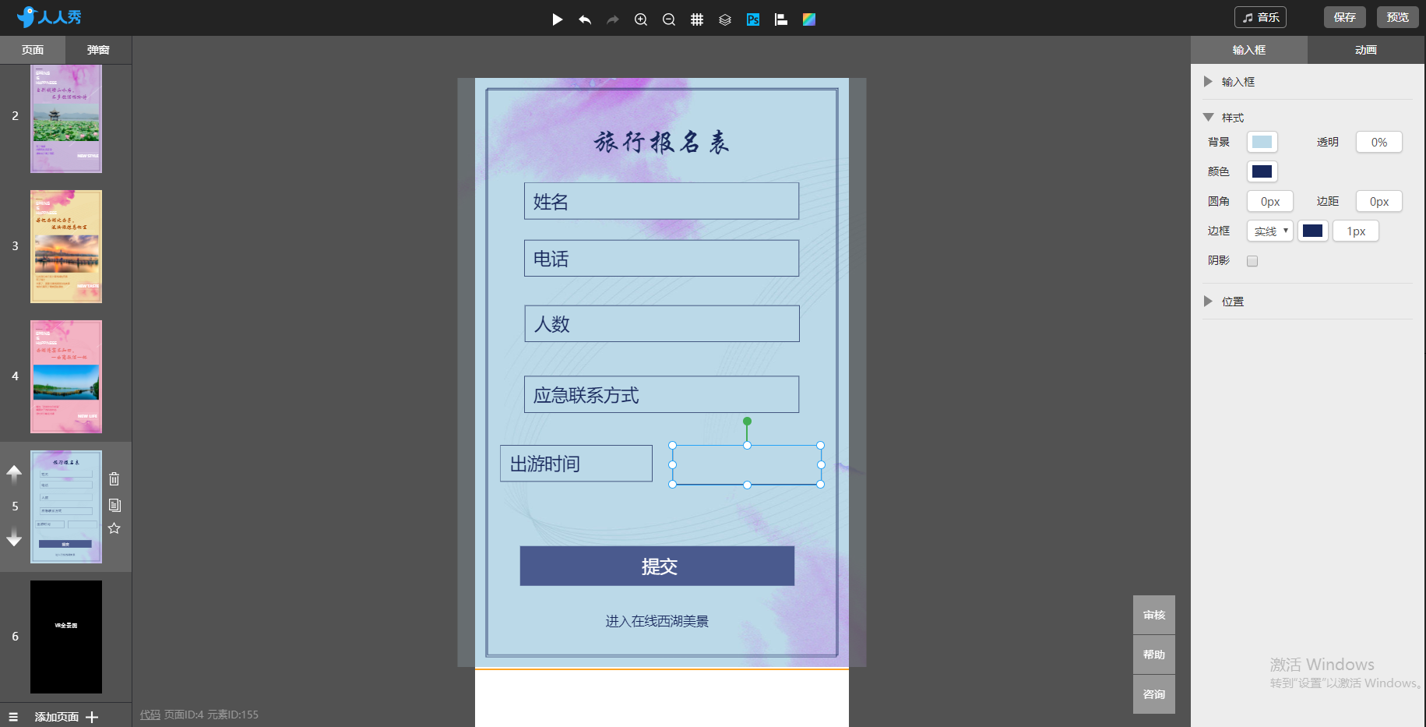
Task: Click the 圆角 corner radius field
Action: coord(1270,201)
